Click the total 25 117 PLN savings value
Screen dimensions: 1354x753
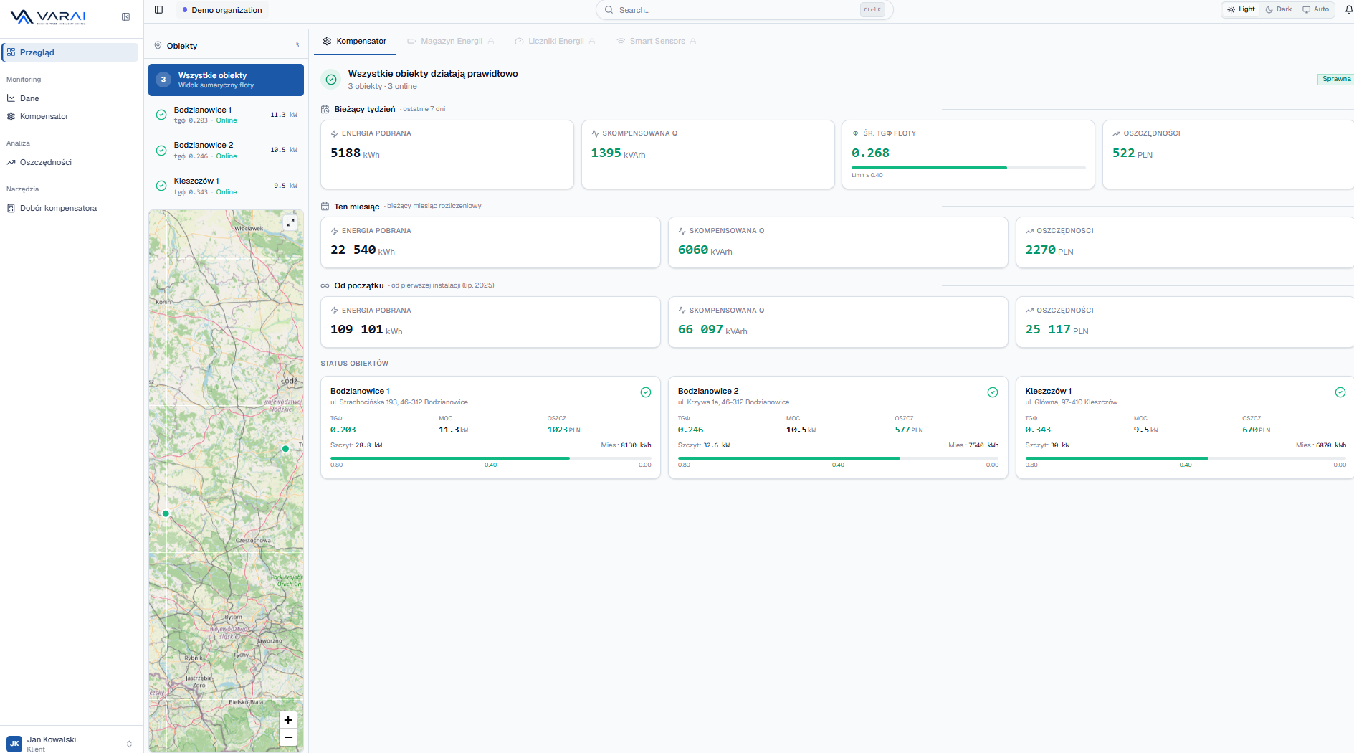1057,330
